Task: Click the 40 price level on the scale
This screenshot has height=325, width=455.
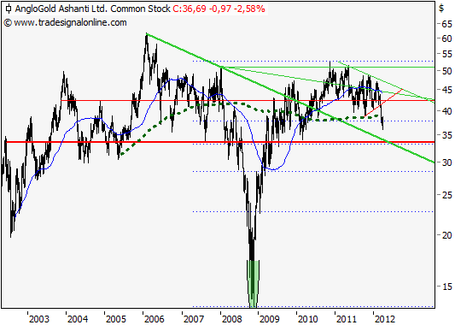Action: pyautogui.click(x=446, y=111)
